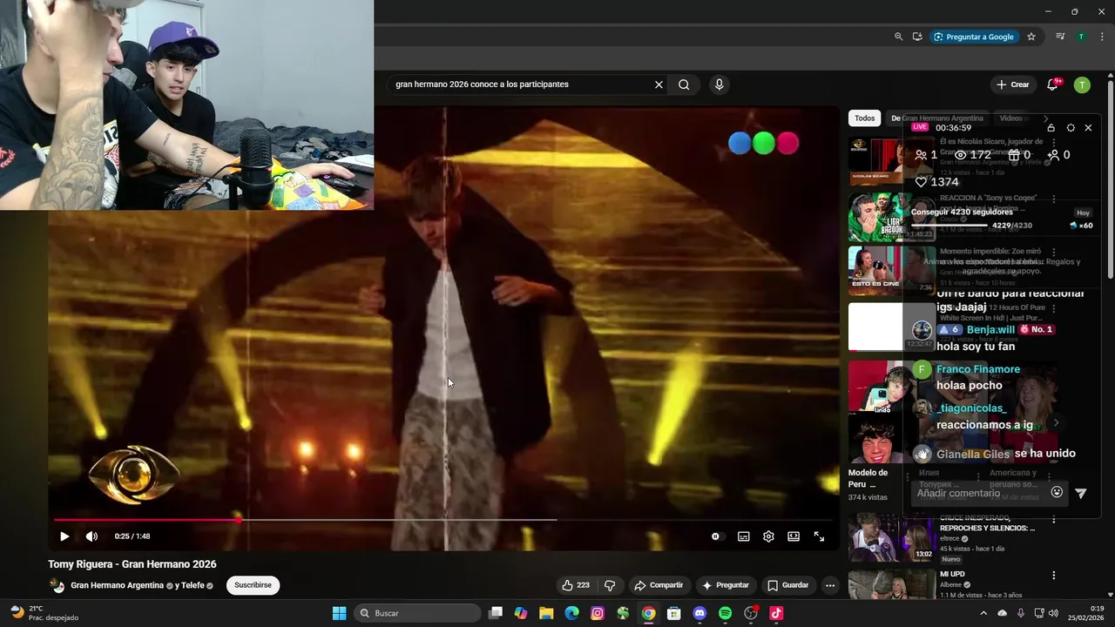1115x627 pixels.
Task: Open options for CRUCE INESPERADO video
Action: (1054, 520)
